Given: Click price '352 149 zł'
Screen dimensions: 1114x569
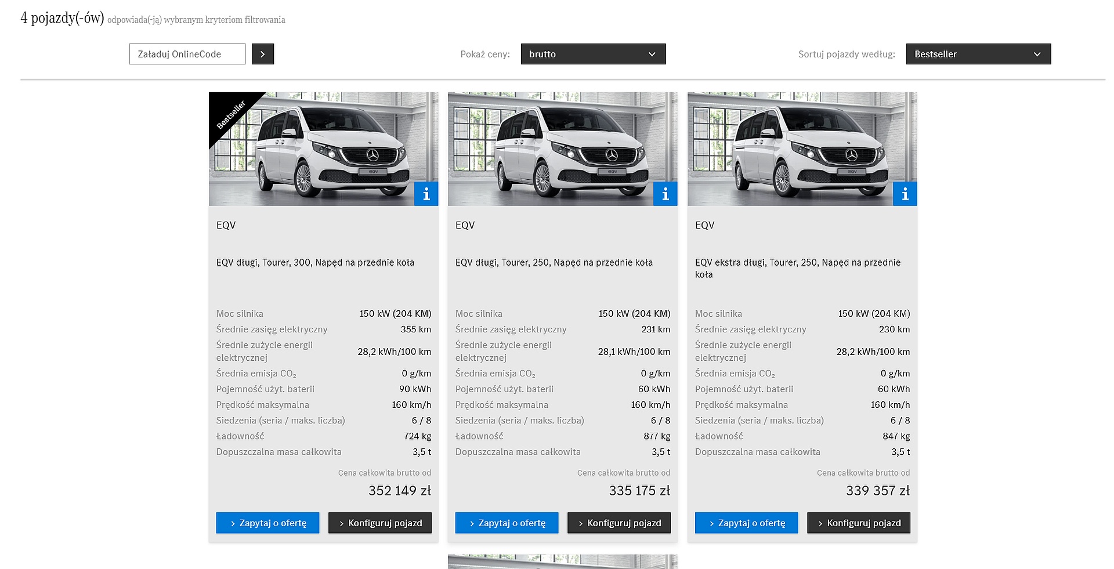Looking at the screenshot, I should coord(400,491).
